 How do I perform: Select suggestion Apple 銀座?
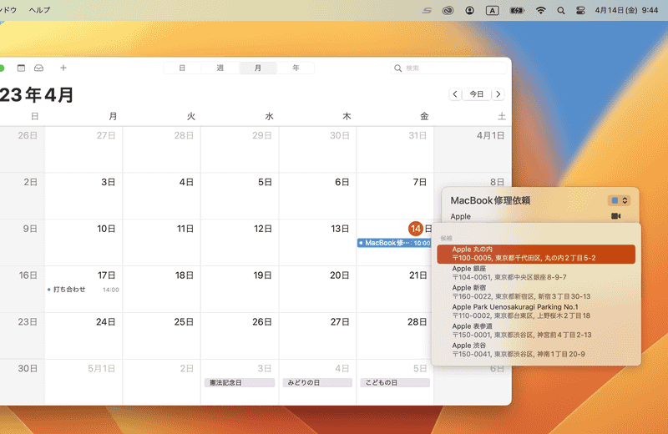tap(536, 273)
